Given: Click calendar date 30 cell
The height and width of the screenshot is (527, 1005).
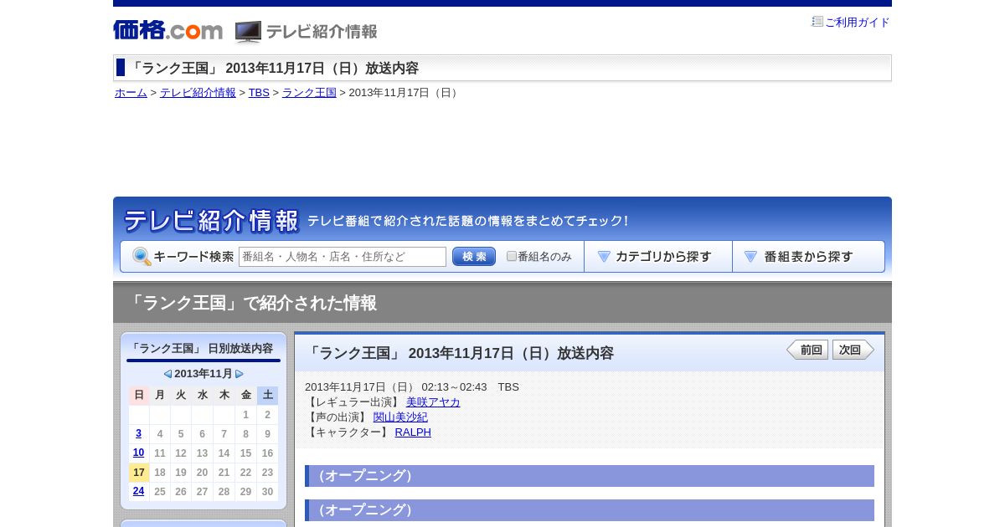Looking at the screenshot, I should [267, 492].
